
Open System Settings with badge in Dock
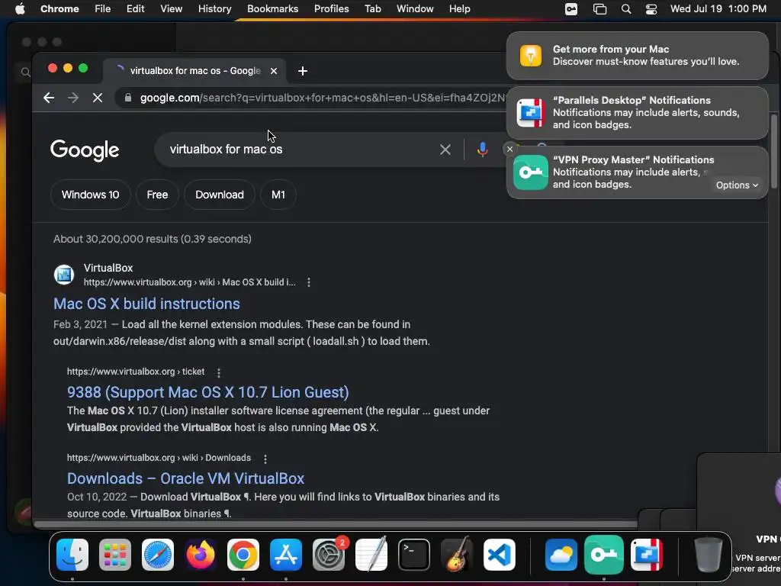point(329,554)
